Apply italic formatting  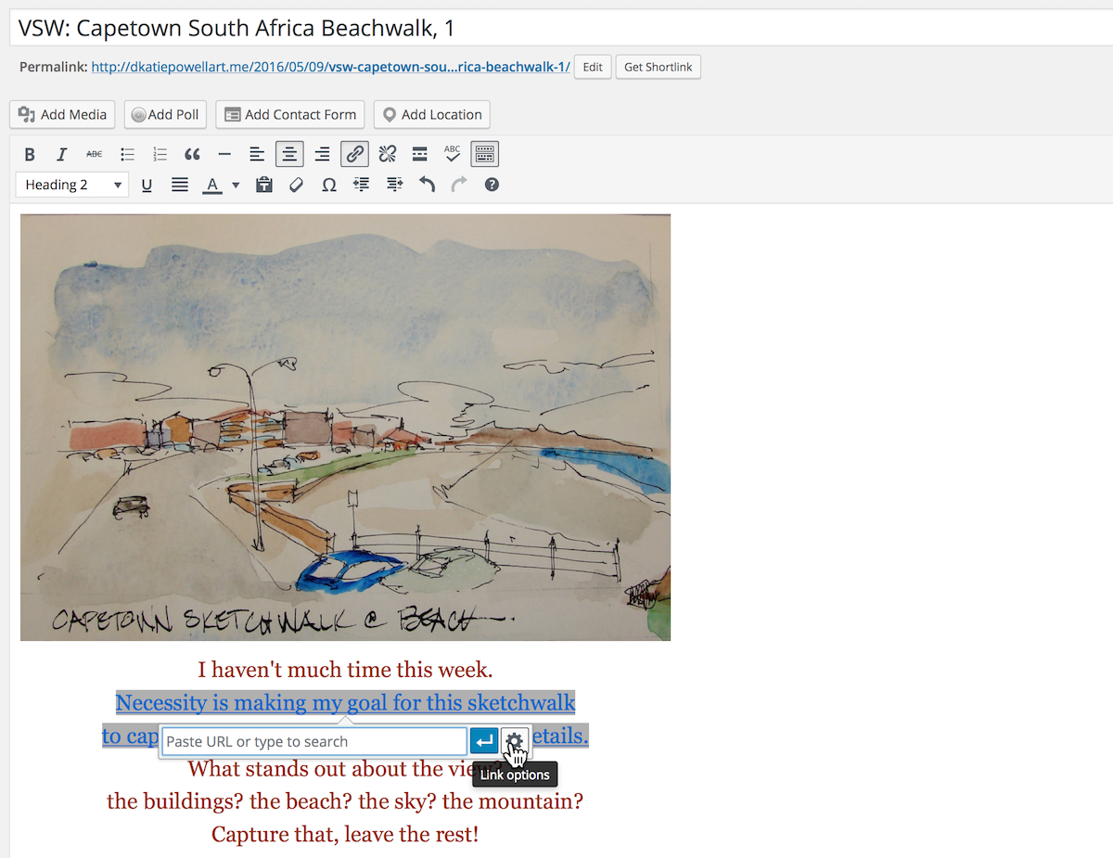tap(62, 154)
